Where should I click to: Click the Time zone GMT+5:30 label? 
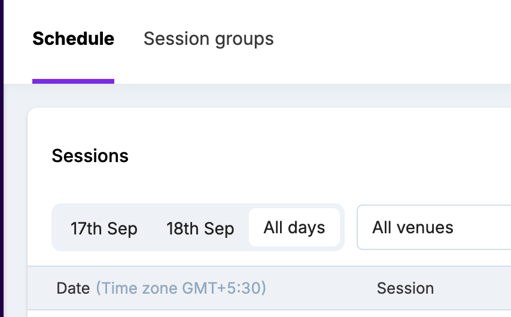tap(181, 288)
